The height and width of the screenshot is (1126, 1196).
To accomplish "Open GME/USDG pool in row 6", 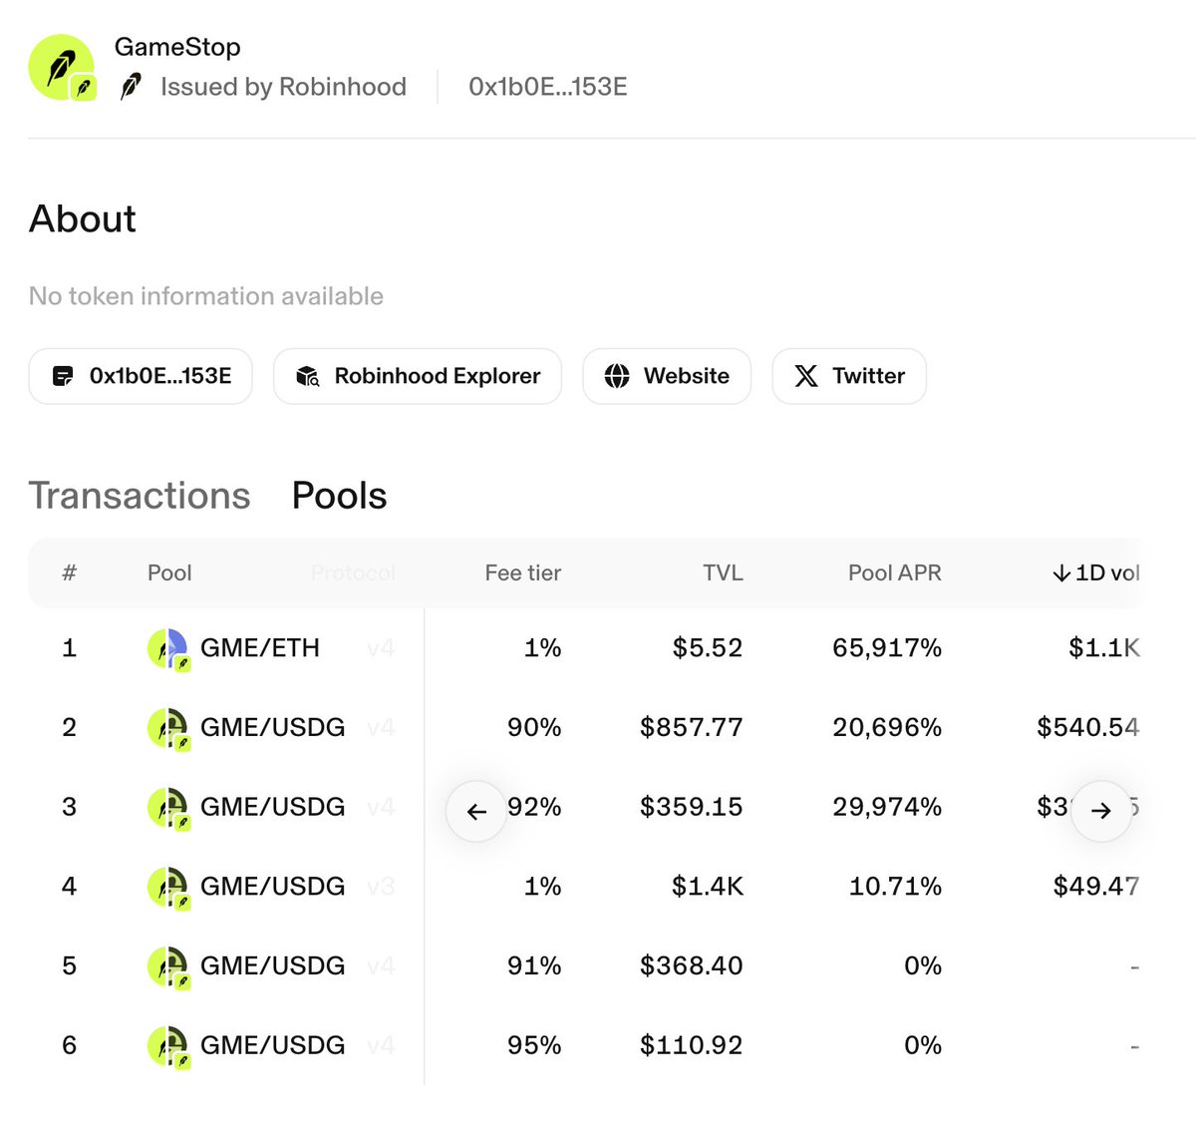I will [584, 1045].
